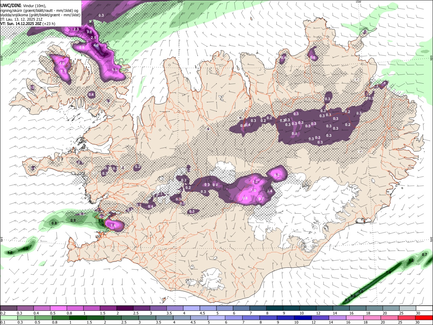Image resolution: width=433 pixels, height=325 pixels.
Task: Click the 2.5 snowfall value on the map
Action: 94,38
